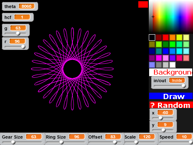Click the Scale slider handle
This screenshot has width=193, height=145.
[136, 142]
